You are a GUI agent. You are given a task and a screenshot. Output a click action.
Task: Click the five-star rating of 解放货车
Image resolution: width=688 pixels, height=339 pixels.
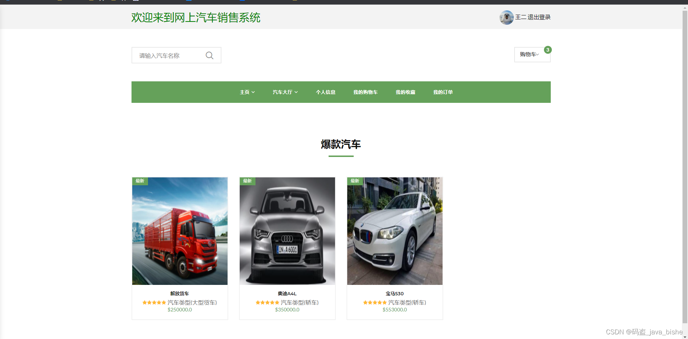(x=154, y=302)
